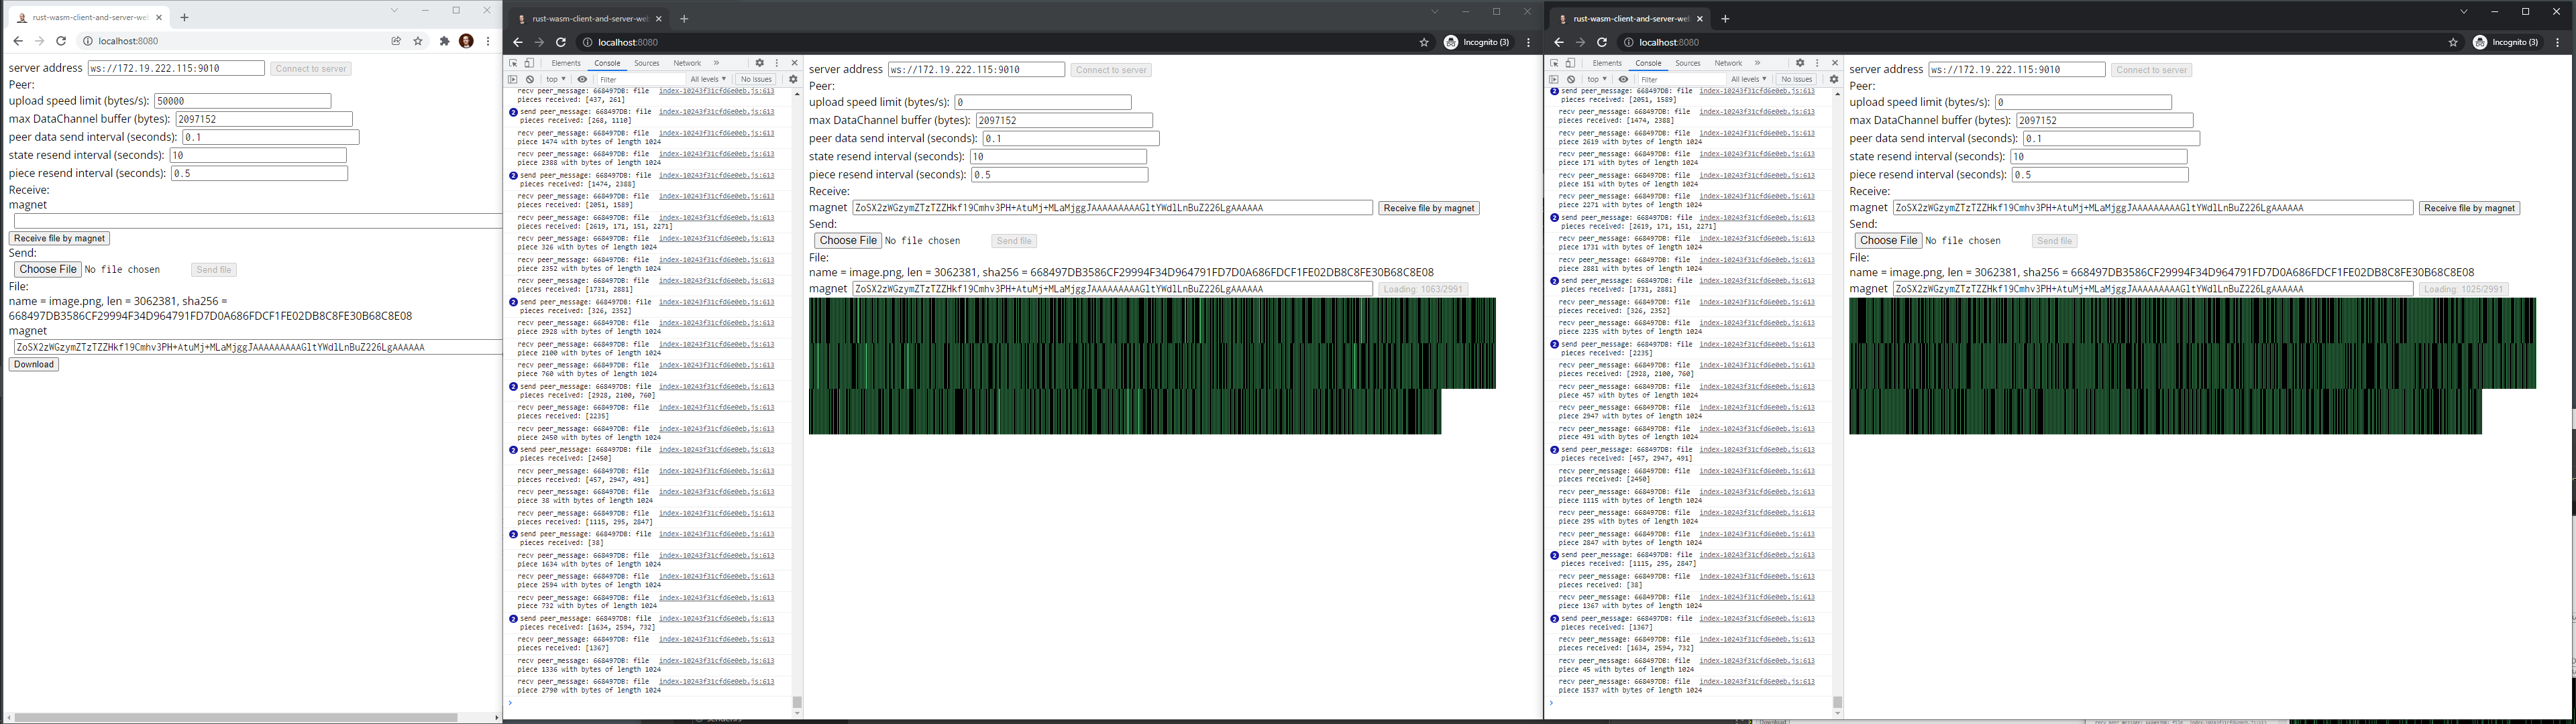This screenshot has height=724, width=2576.
Task: Click inspect element picker in right window DevTools
Action: click(x=1555, y=63)
